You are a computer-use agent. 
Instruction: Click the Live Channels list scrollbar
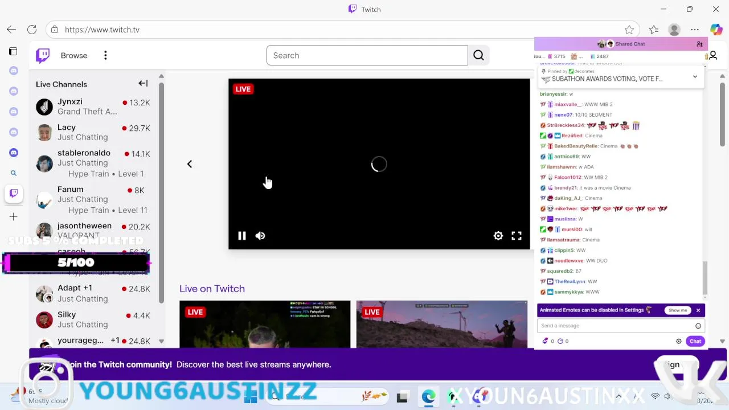[x=161, y=192]
